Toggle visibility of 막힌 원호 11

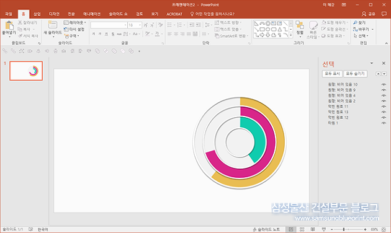384,107
